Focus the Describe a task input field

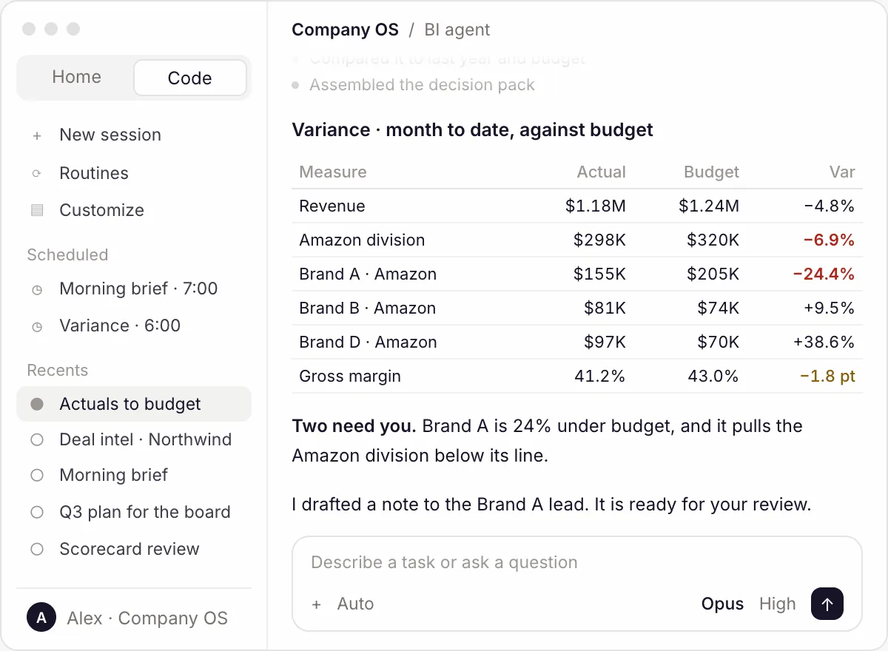[x=577, y=562]
